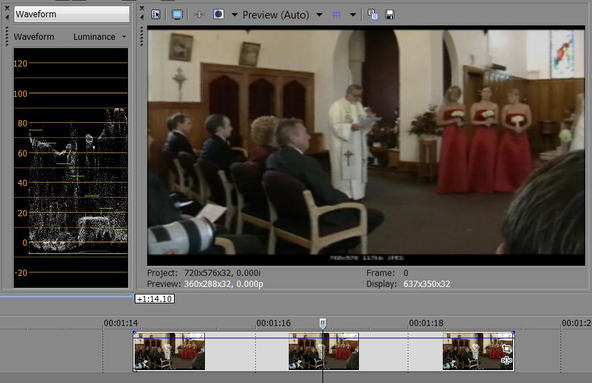Open Event FX icon on clip
Screen dimensions: 592x383
click(507, 360)
